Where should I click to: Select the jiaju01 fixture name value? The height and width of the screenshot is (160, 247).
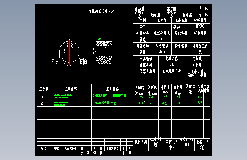click(x=172, y=64)
